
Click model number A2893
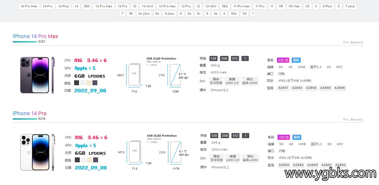(297, 88)
